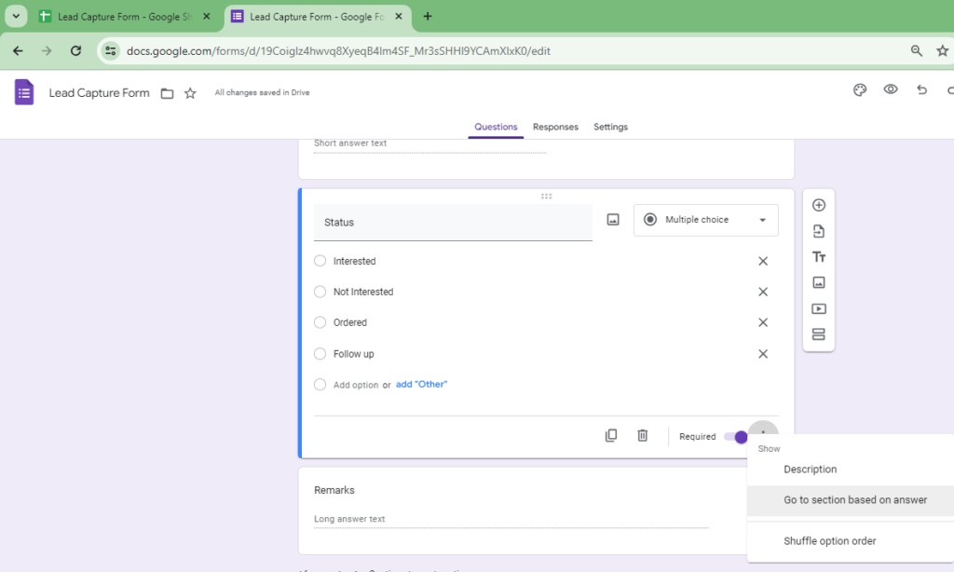Undo the last change
The width and height of the screenshot is (954, 572).
(921, 90)
